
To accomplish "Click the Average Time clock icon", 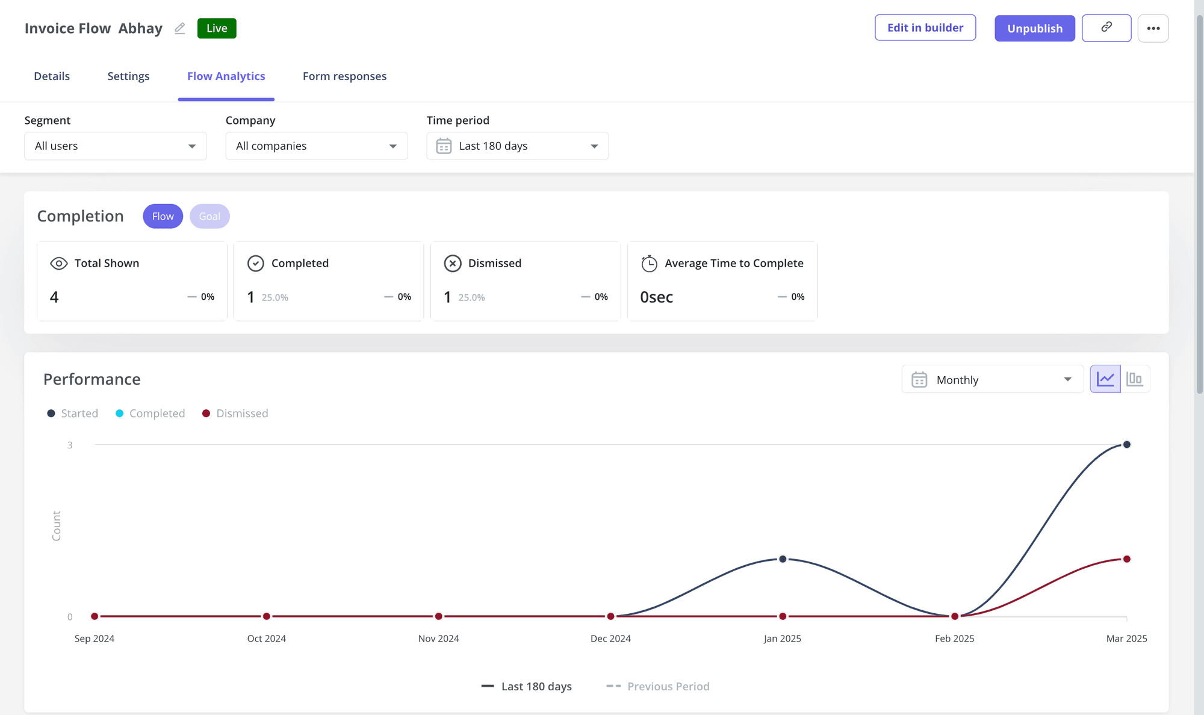I will point(649,264).
